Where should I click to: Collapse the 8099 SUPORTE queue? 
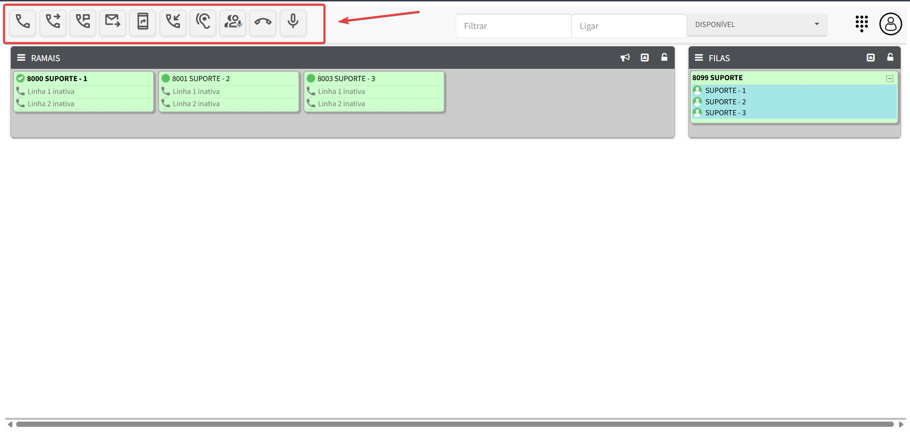890,78
